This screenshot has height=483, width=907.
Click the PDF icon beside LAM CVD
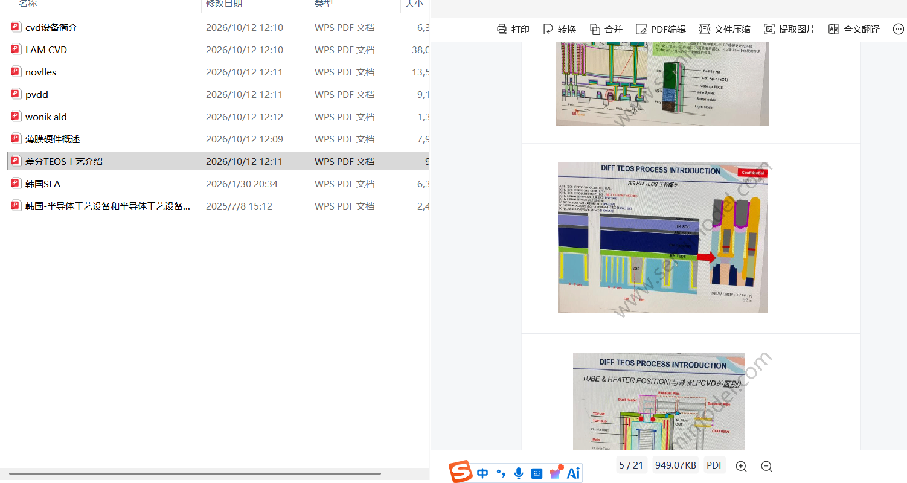[x=16, y=49]
